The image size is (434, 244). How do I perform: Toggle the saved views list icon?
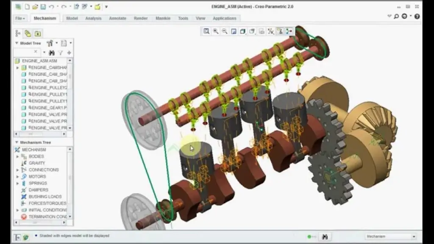coord(253,30)
